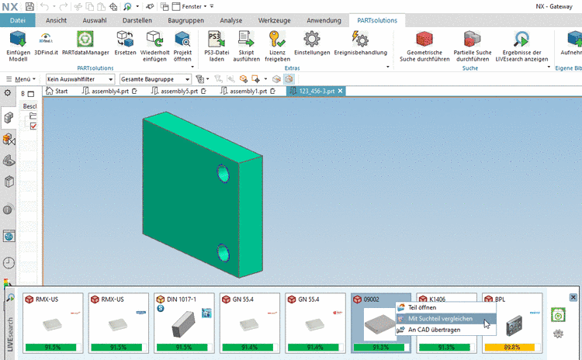This screenshot has height=360, width=582.
Task: Open Einstellungen gear in ribbon
Action: [x=312, y=39]
